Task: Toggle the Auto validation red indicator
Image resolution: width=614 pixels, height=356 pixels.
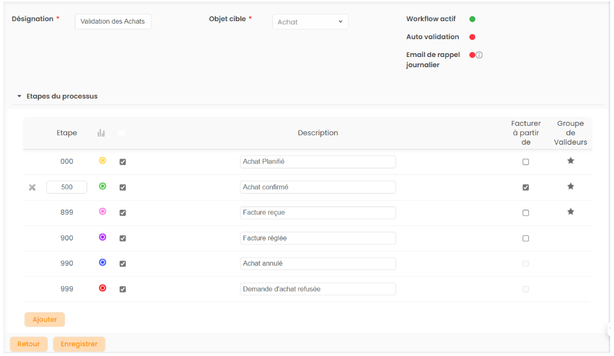Action: pos(472,37)
